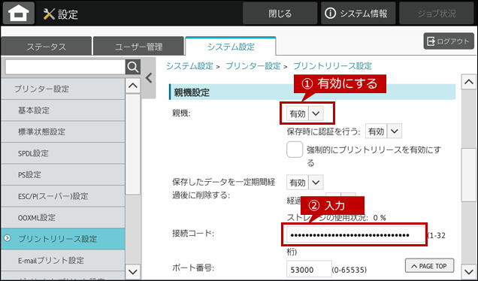Viewport: 478px width, 281px height.
Task: Open OOXML設定 in the sidebar
Action: [x=63, y=218]
